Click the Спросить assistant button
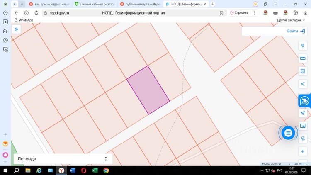This screenshot has width=311, height=175. (x=239, y=13)
